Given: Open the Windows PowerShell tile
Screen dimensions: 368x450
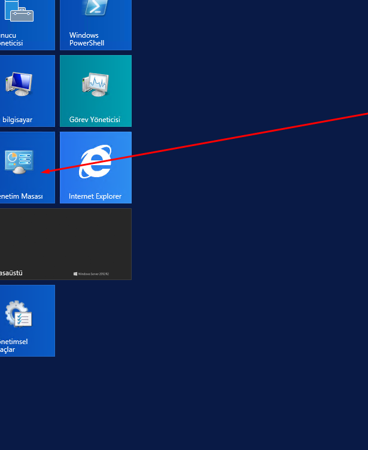Looking at the screenshot, I should (x=96, y=25).
